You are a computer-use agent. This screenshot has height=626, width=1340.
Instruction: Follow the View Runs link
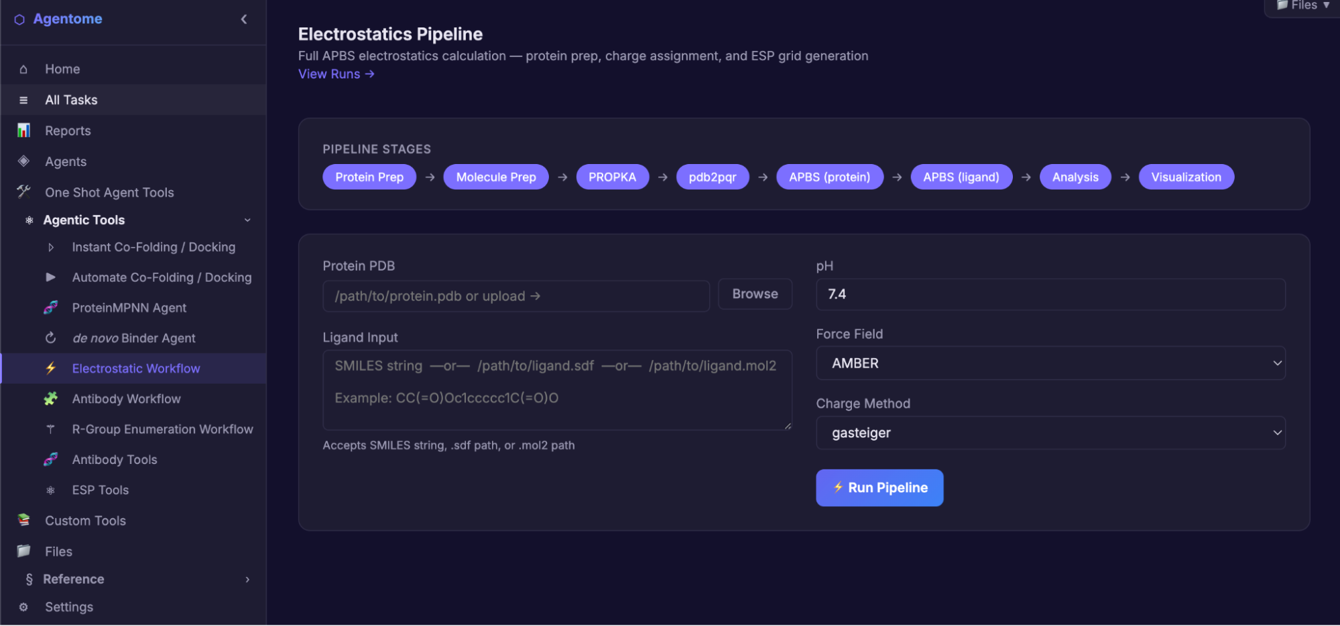tap(336, 74)
